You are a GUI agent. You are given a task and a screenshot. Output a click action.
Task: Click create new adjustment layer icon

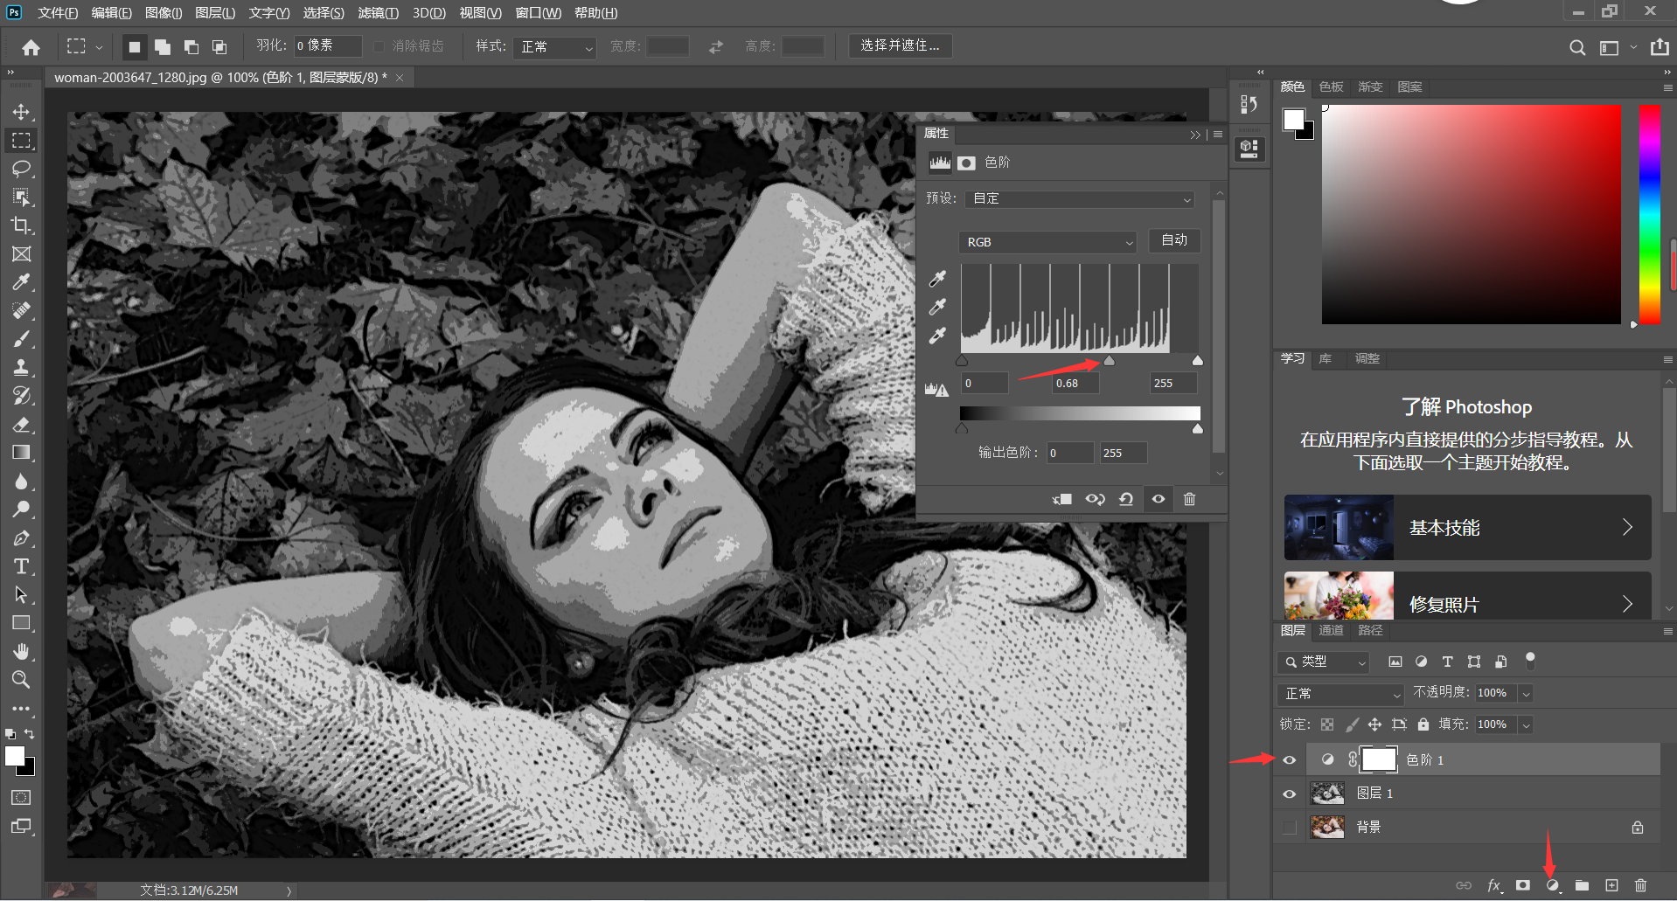point(1553,885)
